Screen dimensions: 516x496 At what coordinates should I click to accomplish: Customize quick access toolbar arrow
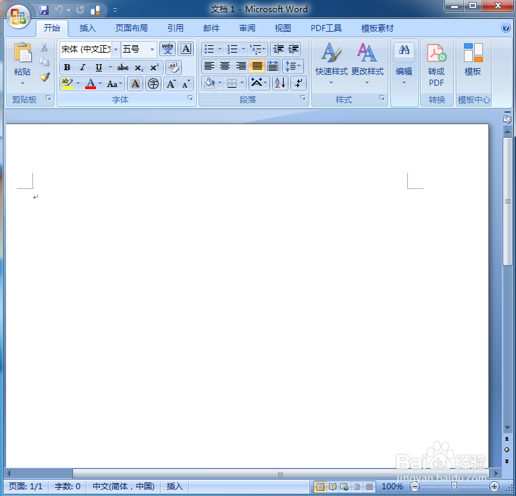click(115, 10)
